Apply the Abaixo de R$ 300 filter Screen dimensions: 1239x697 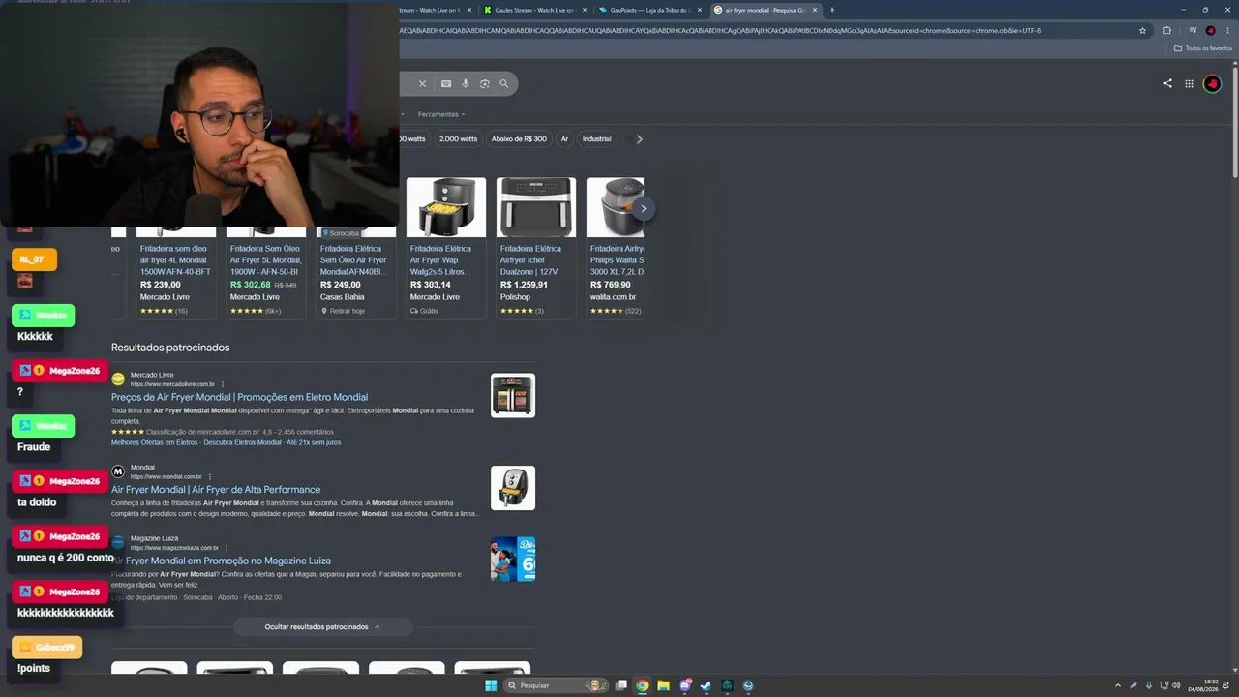click(519, 139)
